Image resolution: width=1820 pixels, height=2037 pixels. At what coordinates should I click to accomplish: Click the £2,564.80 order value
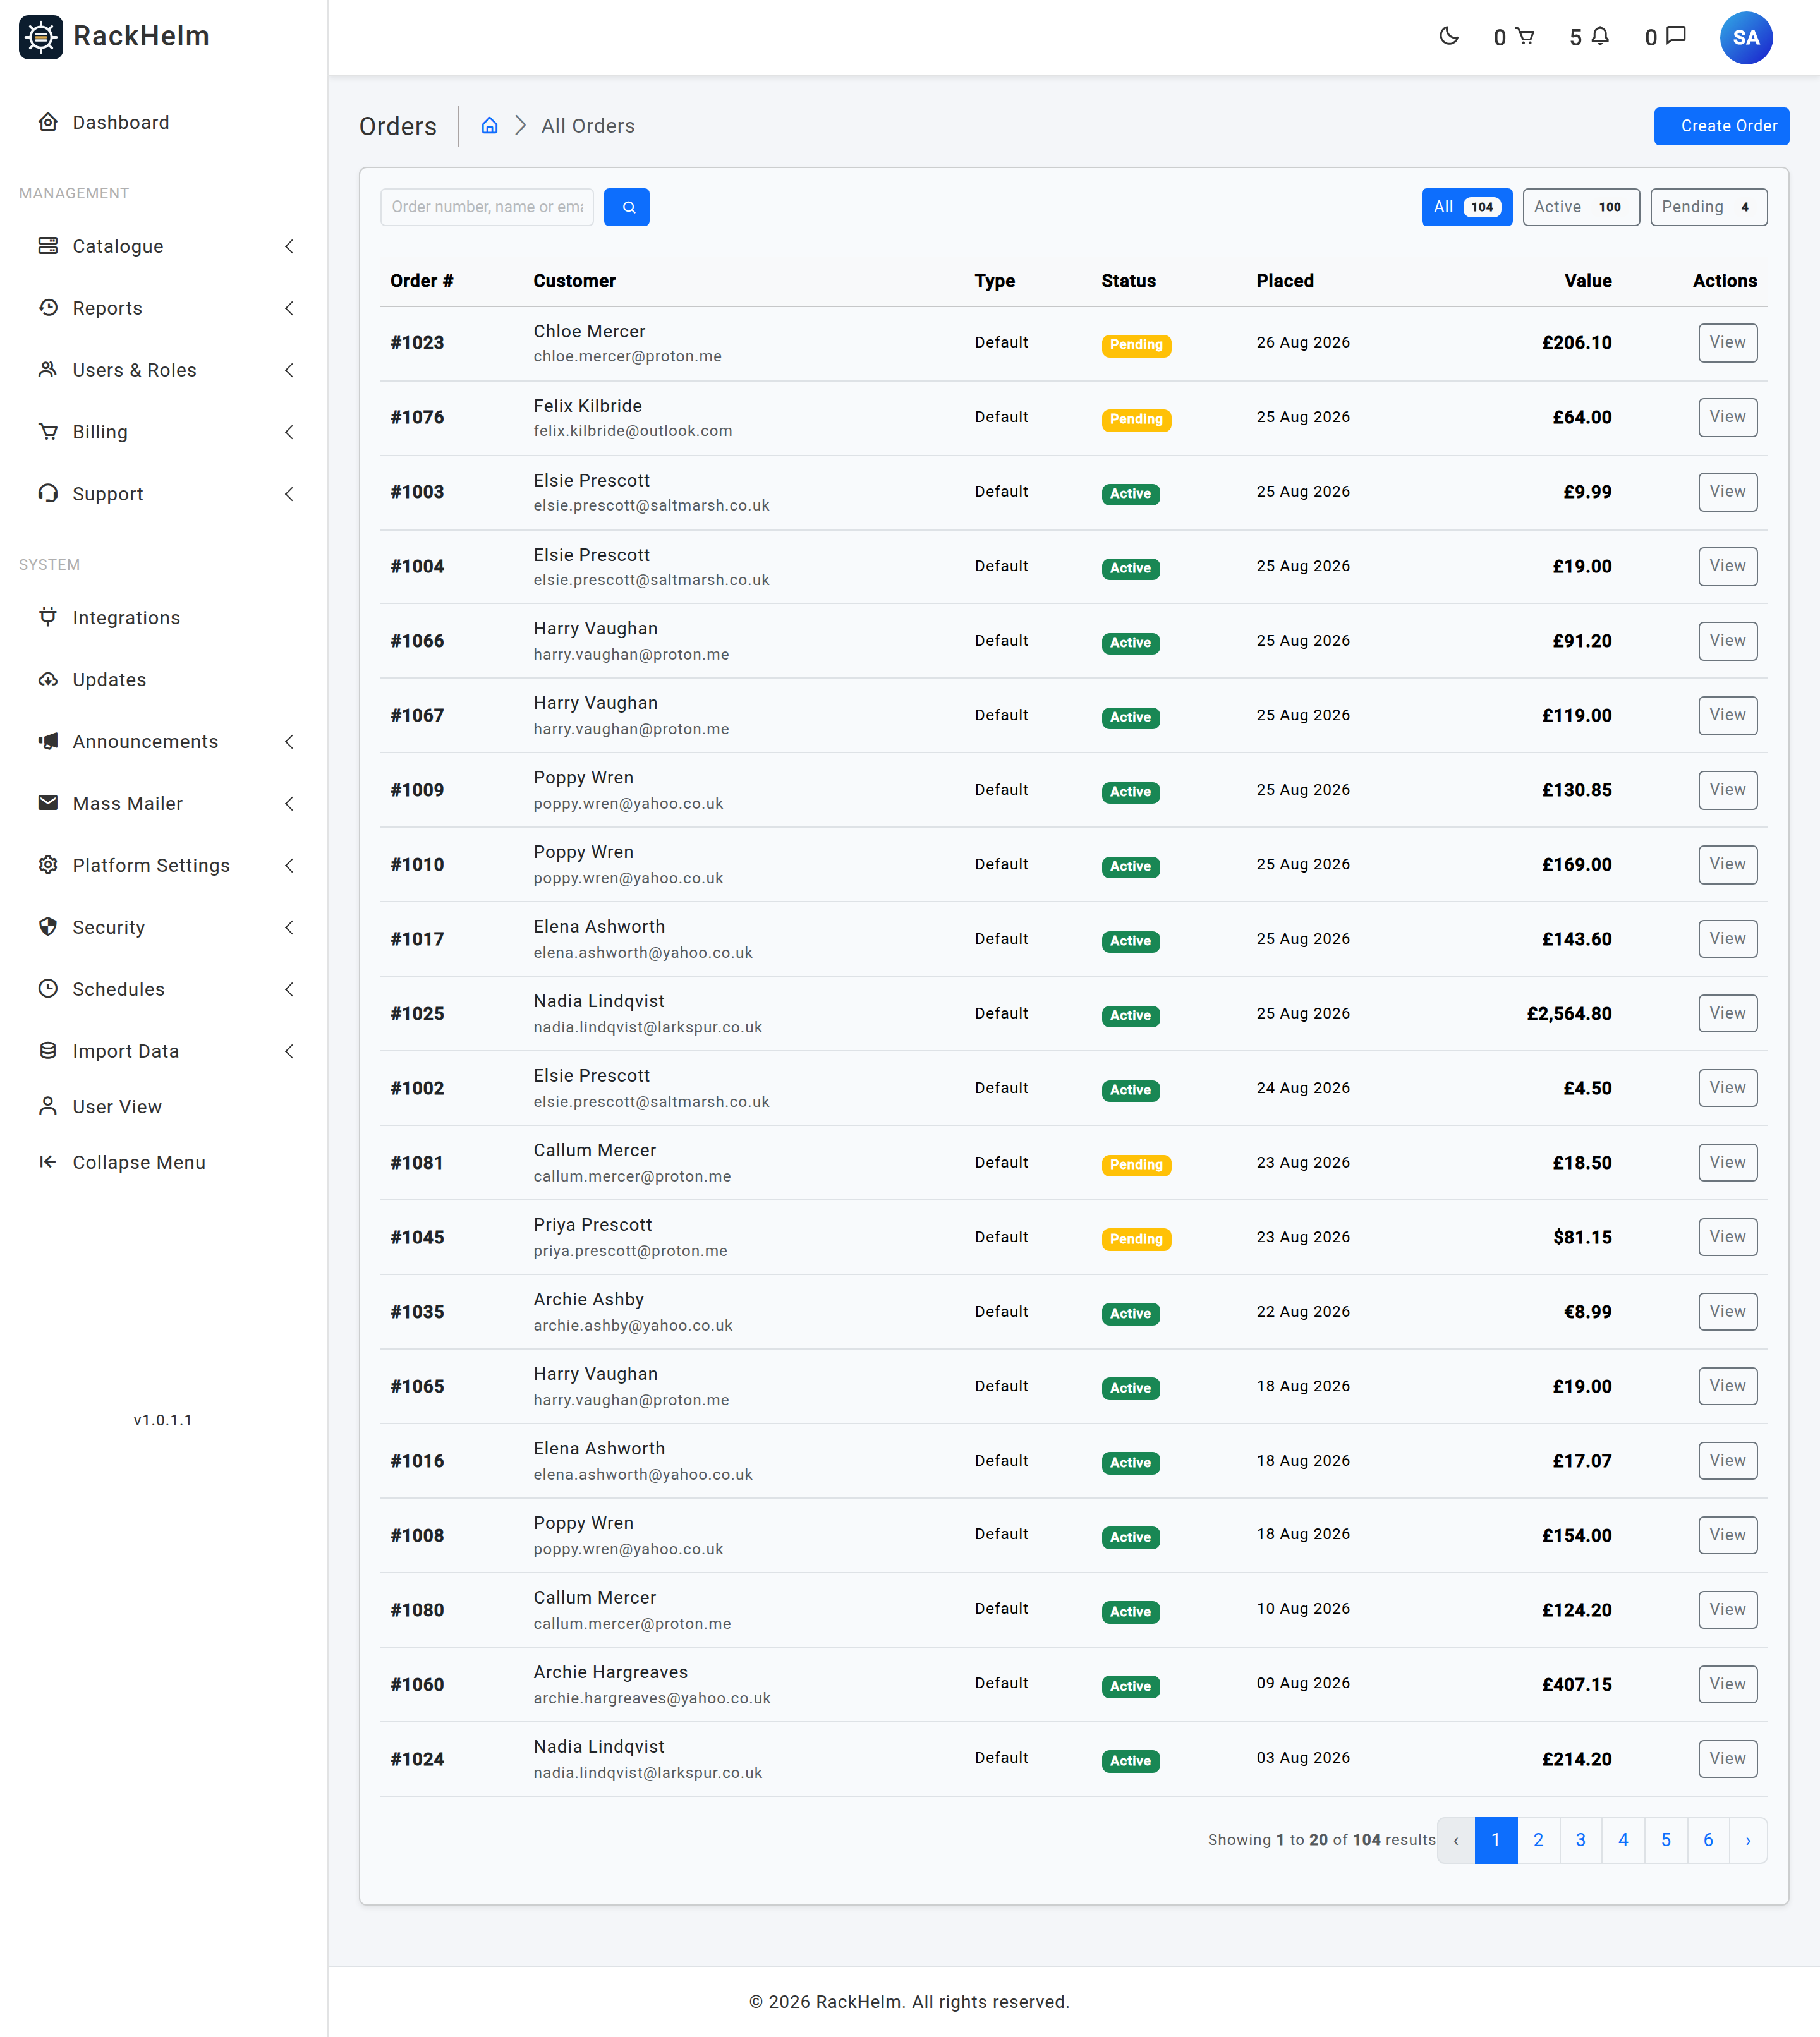click(x=1569, y=1013)
